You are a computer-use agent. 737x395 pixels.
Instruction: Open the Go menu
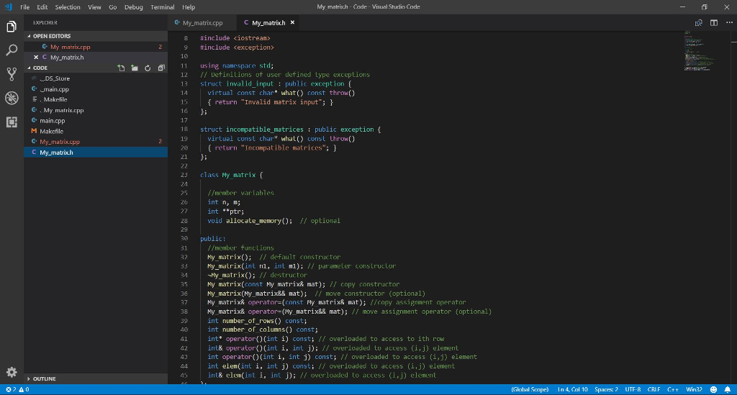(113, 7)
